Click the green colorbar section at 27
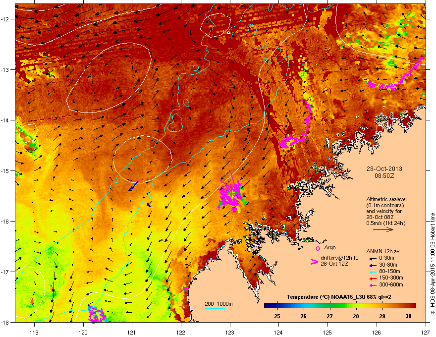The width and height of the screenshot is (436, 337). (x=330, y=306)
